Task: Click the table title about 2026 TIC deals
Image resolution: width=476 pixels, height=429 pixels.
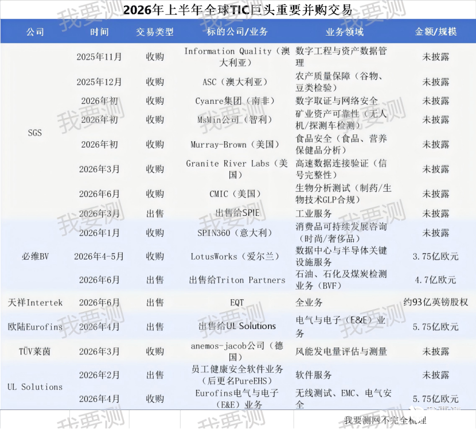Action: [237, 10]
